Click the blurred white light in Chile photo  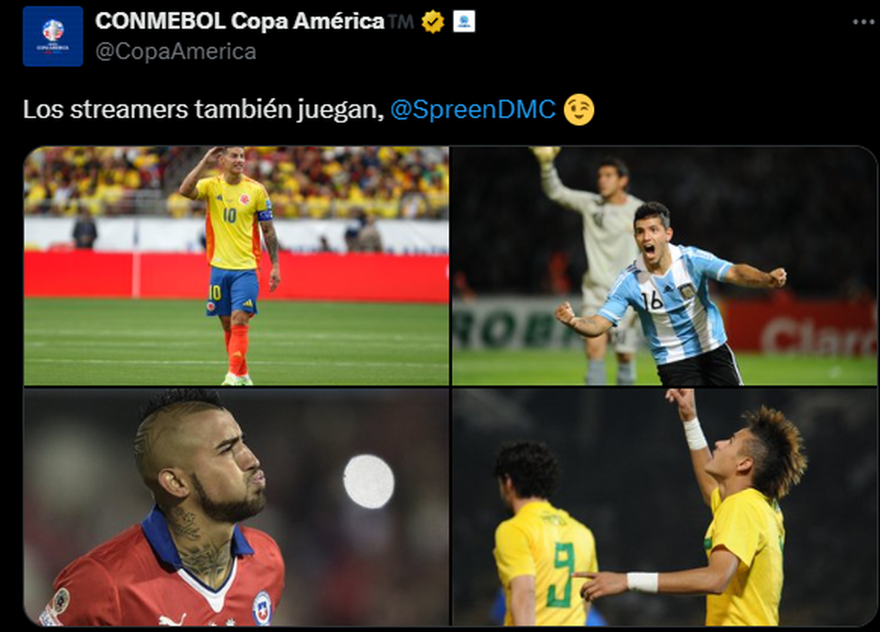click(x=368, y=481)
